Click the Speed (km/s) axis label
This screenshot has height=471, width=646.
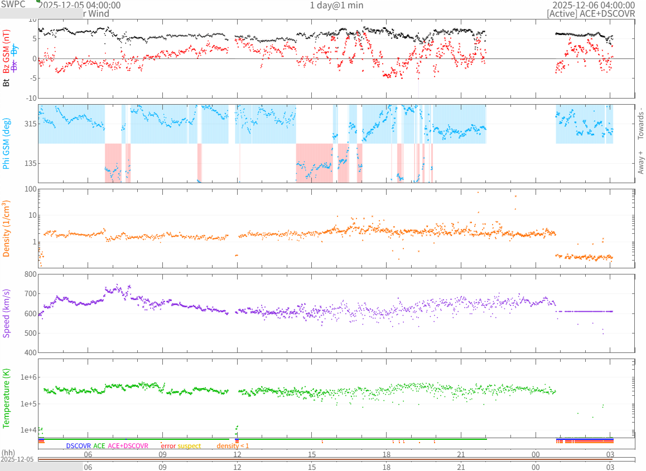(x=7, y=313)
